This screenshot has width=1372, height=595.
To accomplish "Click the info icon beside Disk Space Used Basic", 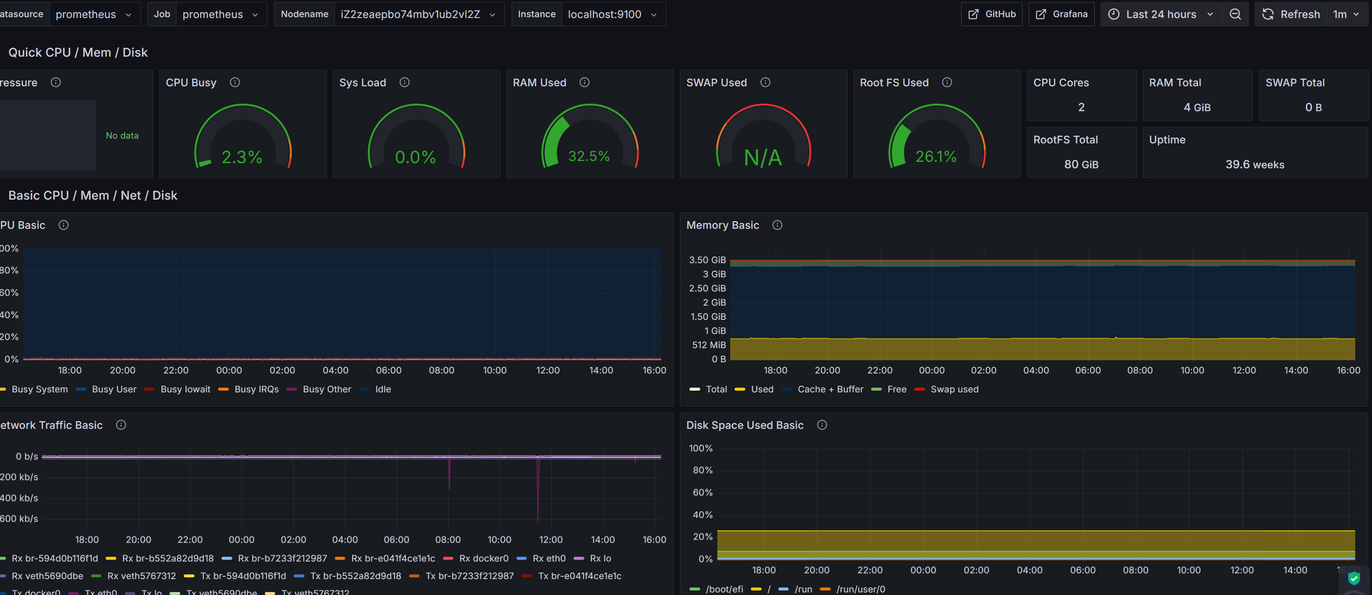I will [x=821, y=425].
